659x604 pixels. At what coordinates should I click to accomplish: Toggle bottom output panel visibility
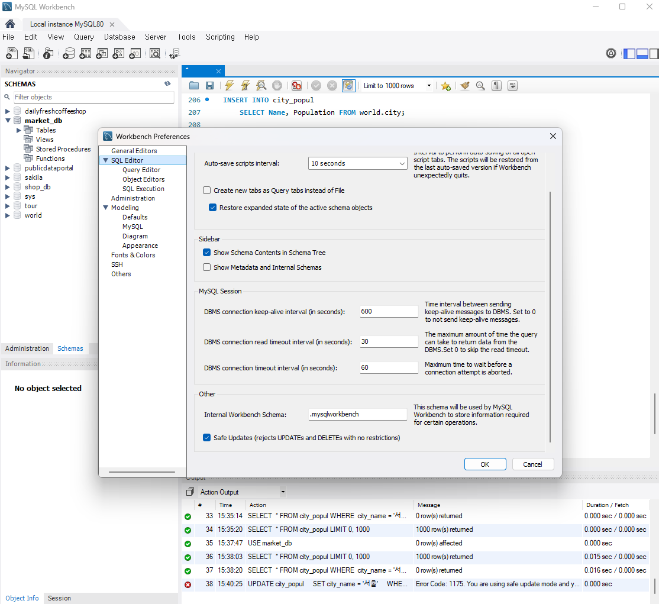coord(642,53)
